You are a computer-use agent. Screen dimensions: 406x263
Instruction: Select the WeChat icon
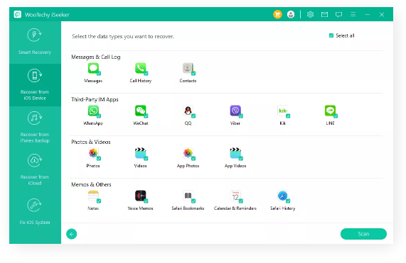pyautogui.click(x=140, y=111)
